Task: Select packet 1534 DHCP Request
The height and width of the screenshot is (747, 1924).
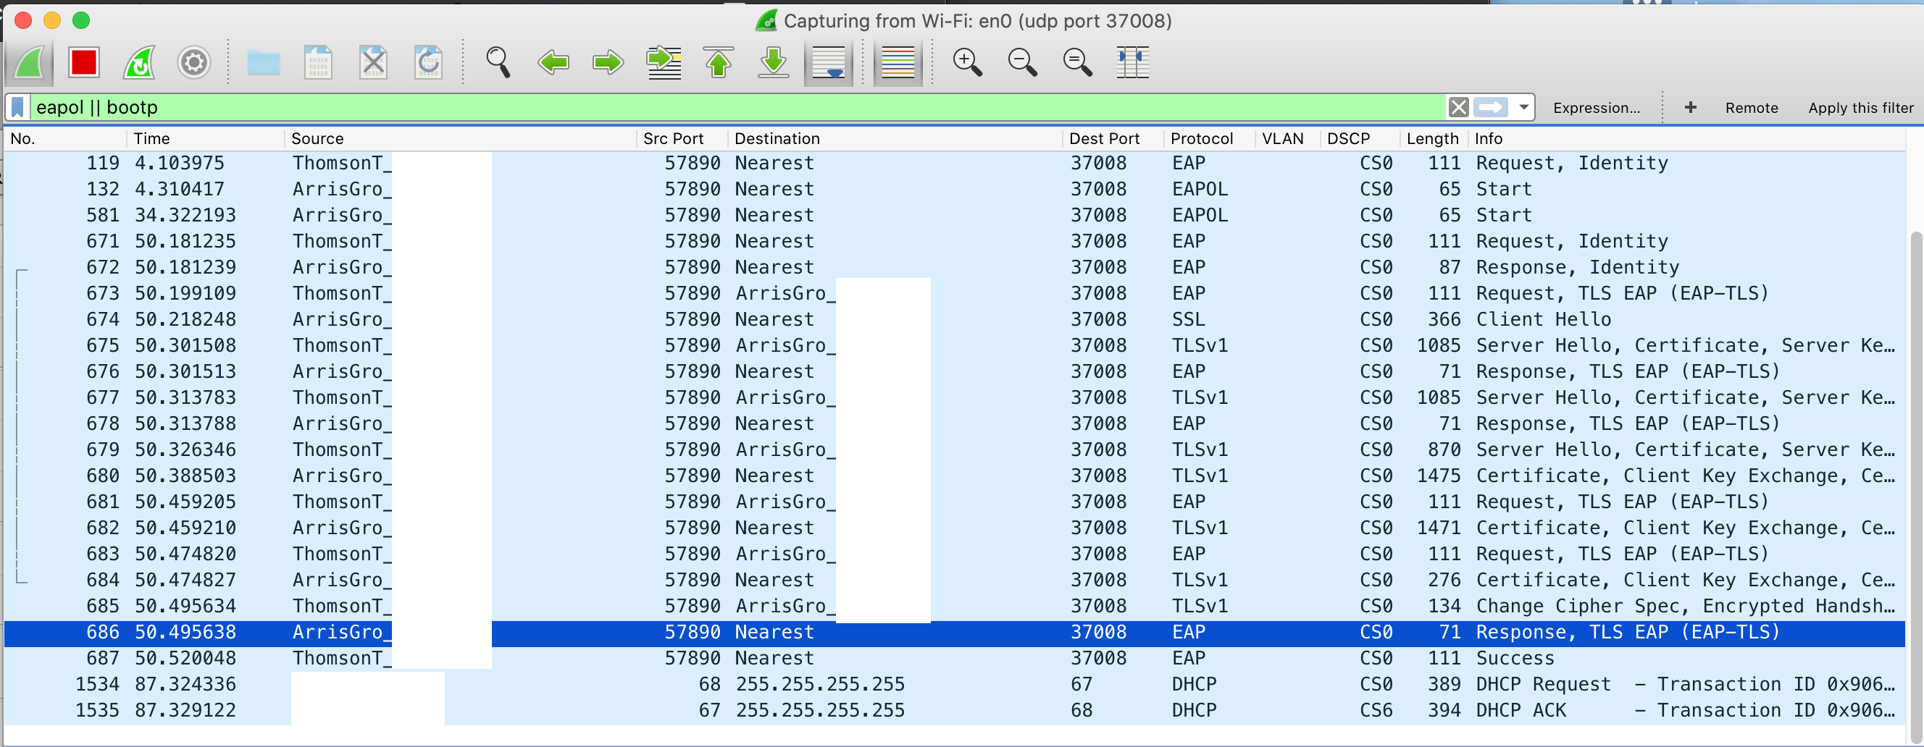Action: 955,684
